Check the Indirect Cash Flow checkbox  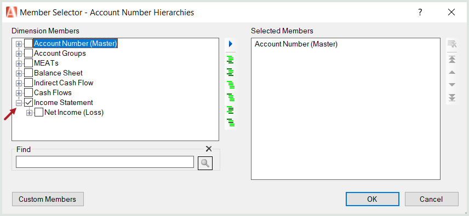pyautogui.click(x=28, y=83)
